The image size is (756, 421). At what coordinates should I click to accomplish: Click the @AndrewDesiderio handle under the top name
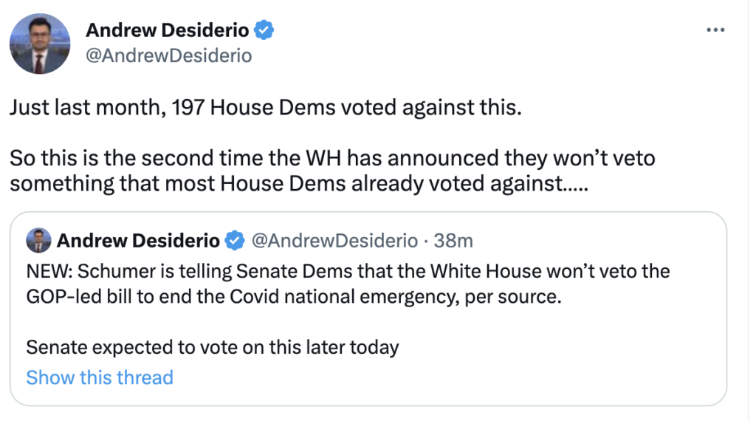(169, 55)
